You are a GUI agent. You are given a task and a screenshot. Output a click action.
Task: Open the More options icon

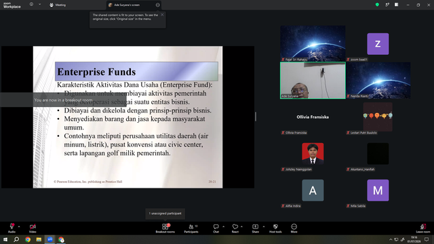(x=294, y=226)
